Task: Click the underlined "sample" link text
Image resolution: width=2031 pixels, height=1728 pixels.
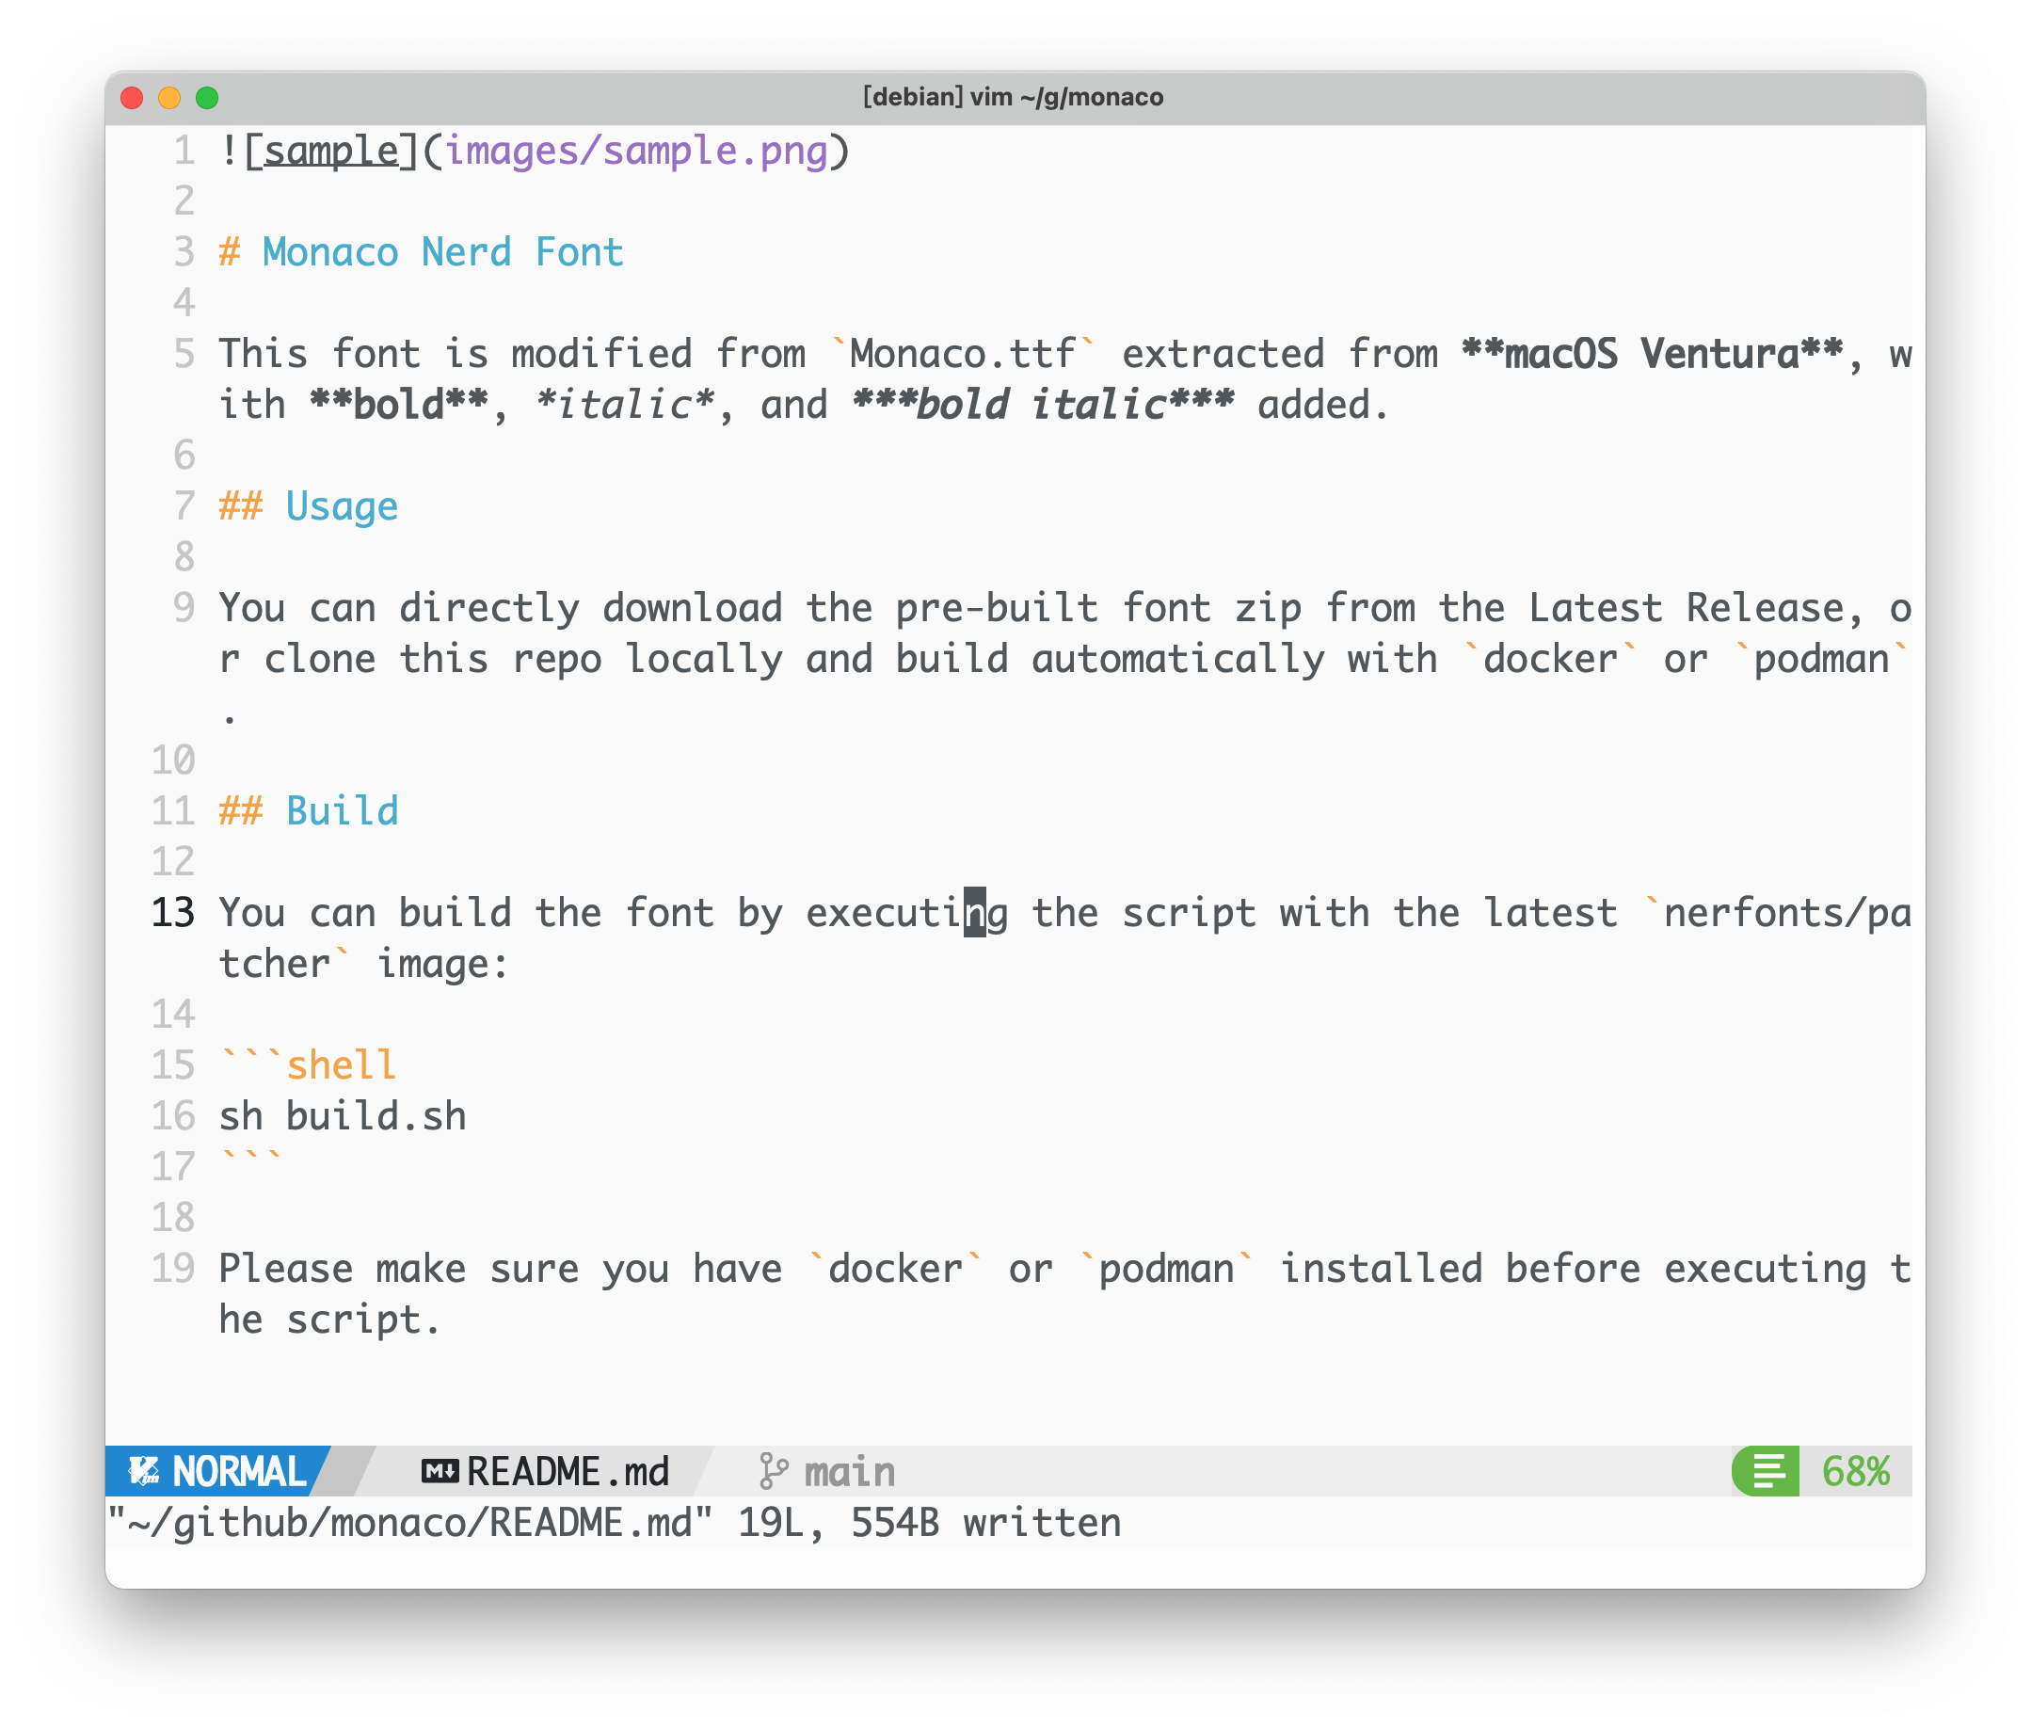Action: click(x=332, y=151)
